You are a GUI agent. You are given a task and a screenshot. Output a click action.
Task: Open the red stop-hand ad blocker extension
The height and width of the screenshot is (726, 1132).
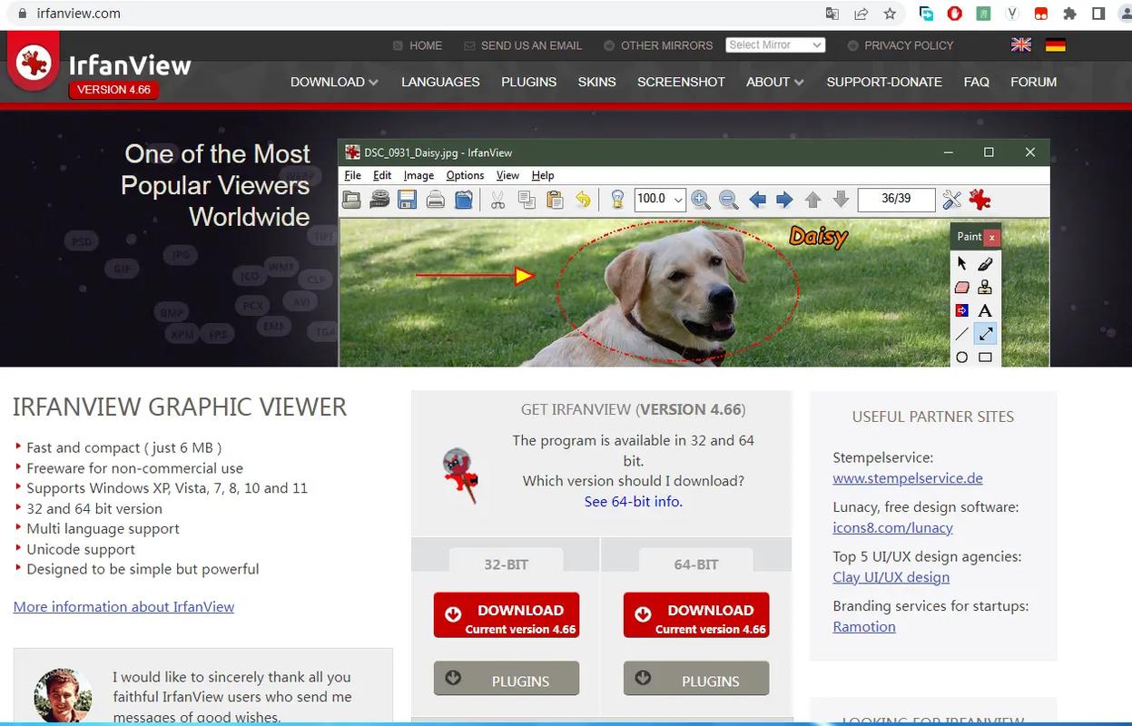(955, 14)
